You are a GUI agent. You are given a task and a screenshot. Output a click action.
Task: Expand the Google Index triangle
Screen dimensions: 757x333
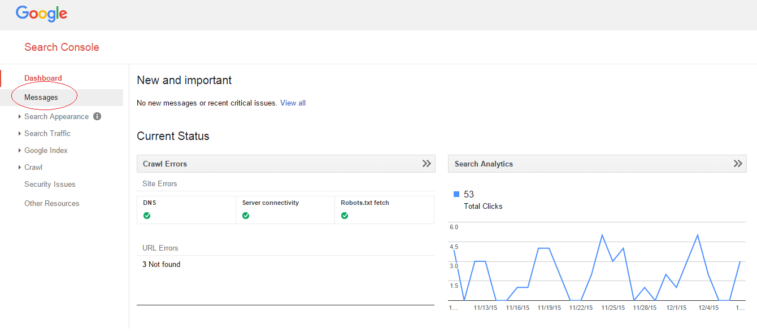point(20,151)
